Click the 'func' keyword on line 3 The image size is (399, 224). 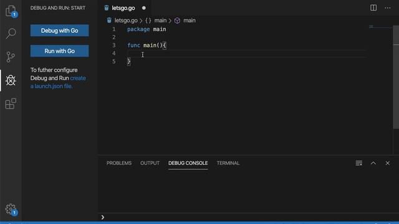point(133,45)
